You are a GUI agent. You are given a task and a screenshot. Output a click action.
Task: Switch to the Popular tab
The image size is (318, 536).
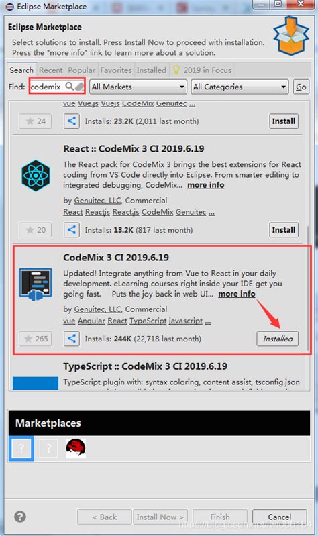click(x=81, y=70)
